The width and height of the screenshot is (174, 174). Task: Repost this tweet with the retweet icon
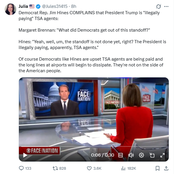tap(55, 168)
